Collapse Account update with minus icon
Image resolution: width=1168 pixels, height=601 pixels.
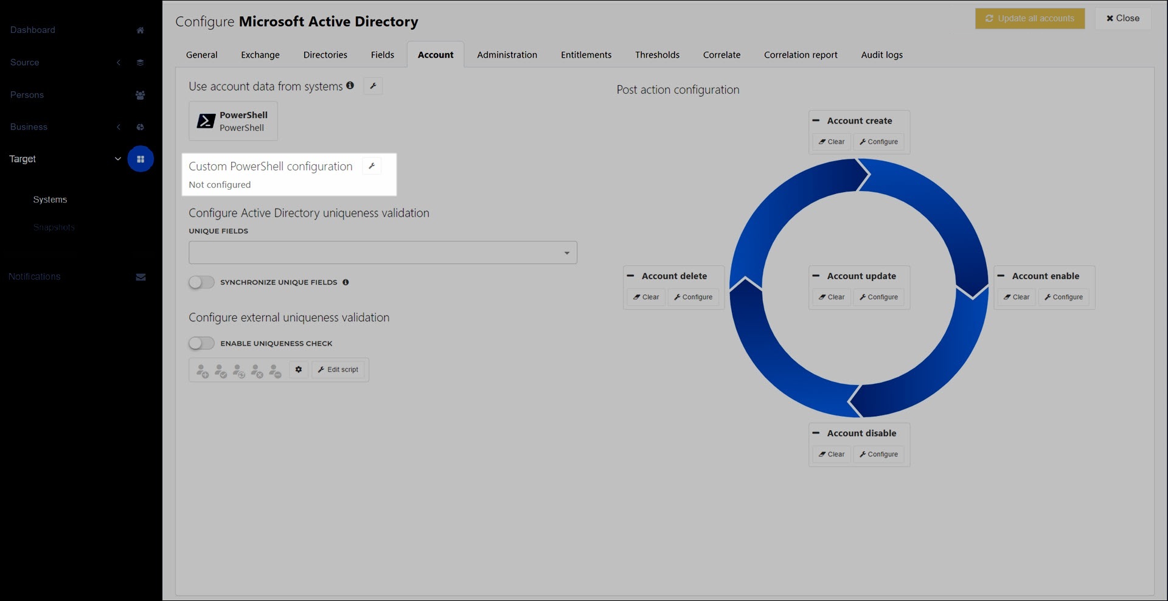pos(816,276)
